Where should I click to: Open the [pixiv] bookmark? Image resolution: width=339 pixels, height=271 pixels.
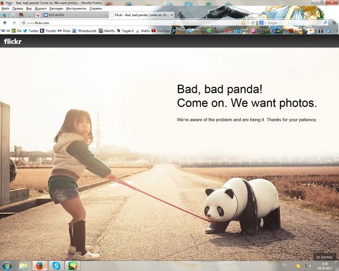coord(243,31)
